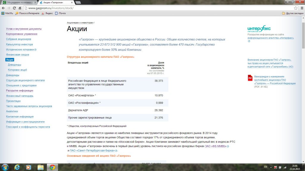Open Котировки акций sub-item
The image size is (305, 171).
coord(17,70)
